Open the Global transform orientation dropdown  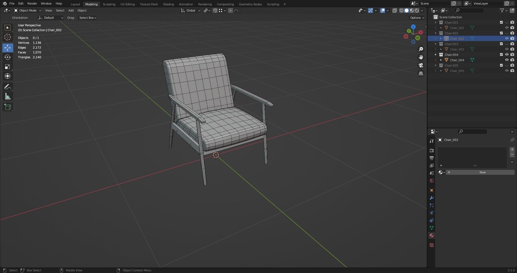[191, 10]
